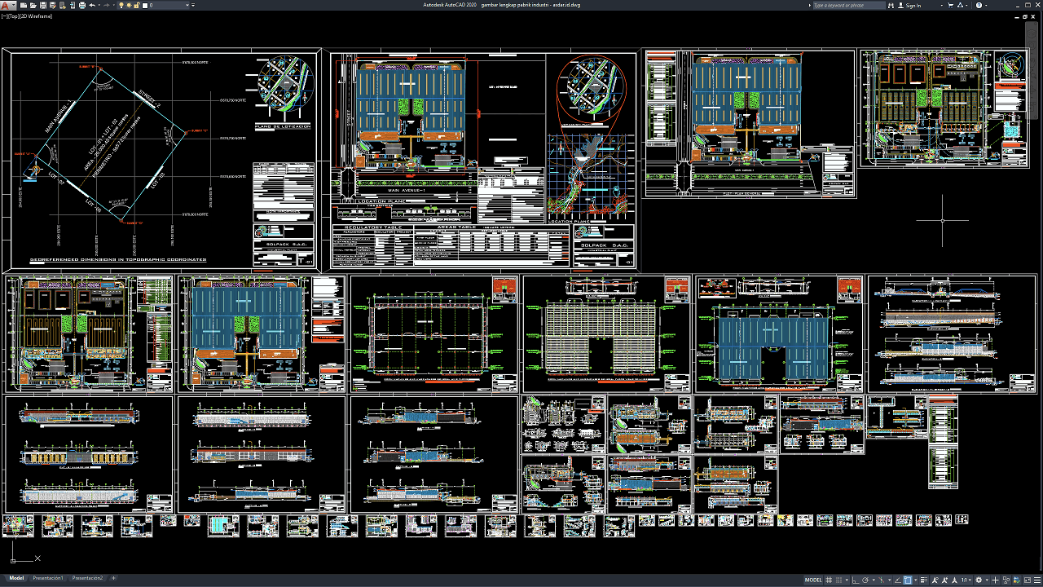Click the Undo arrow icon

click(92, 5)
